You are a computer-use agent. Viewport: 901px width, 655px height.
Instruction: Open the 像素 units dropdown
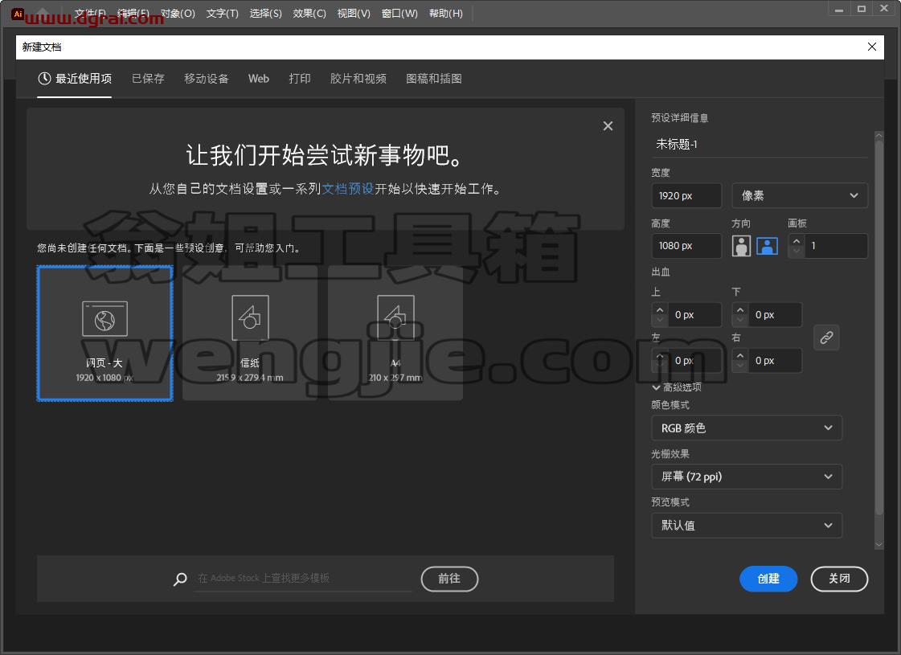(x=800, y=195)
